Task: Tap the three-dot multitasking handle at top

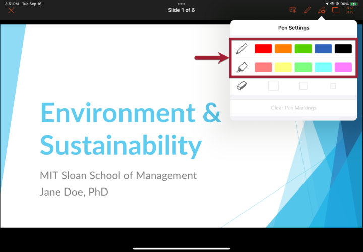Action: click(181, 4)
